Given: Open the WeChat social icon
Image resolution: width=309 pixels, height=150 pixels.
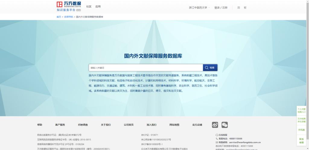Looking at the screenshot, I should 225,125.
